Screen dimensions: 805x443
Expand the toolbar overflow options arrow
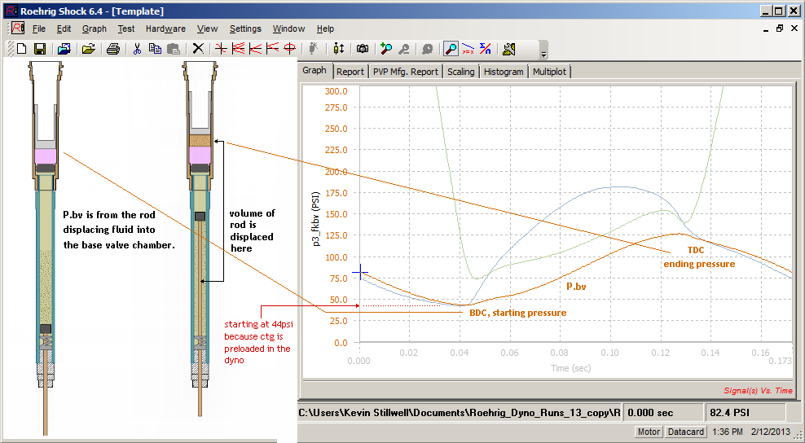tap(543, 54)
